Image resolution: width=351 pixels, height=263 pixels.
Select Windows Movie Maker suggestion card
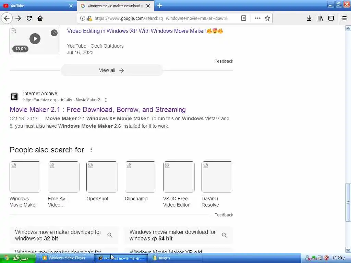click(25, 185)
